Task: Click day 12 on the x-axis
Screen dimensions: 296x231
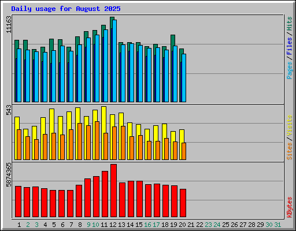Action: 113,225
